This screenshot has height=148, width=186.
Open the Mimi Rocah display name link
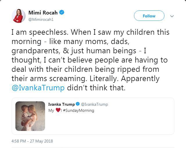point(43,13)
